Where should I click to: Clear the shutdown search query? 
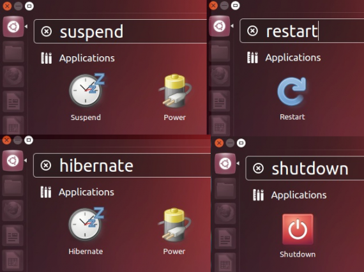click(x=259, y=169)
